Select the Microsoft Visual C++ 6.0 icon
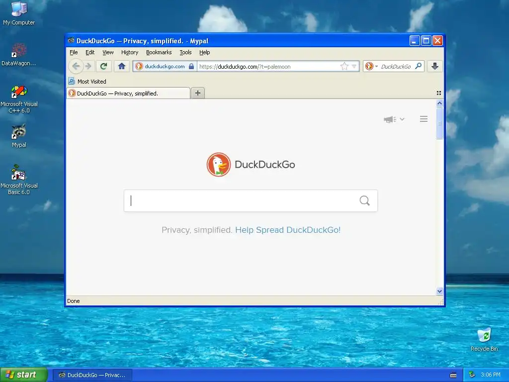 pos(19,99)
